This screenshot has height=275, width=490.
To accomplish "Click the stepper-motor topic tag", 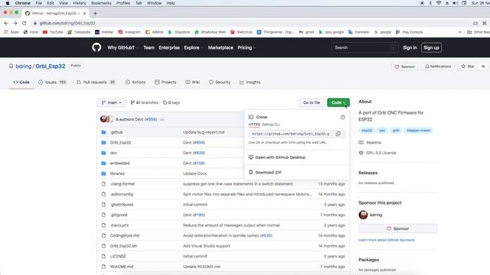I will pyautogui.click(x=419, y=131).
